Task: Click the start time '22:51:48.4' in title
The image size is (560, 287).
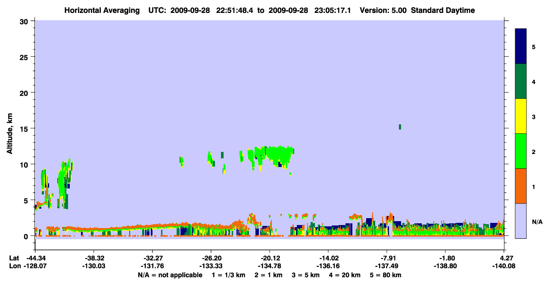Action: pyautogui.click(x=235, y=10)
